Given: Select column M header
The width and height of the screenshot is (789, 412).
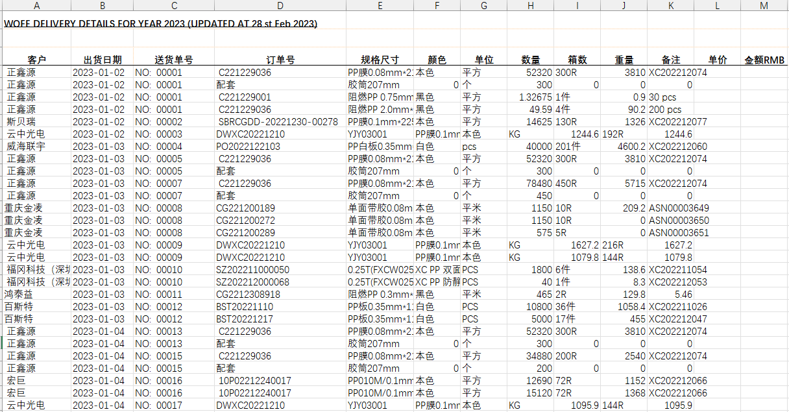Looking at the screenshot, I should tap(764, 6).
